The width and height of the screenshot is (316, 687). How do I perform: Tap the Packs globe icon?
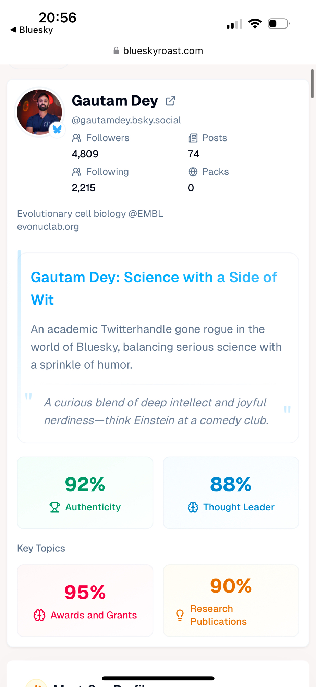point(193,172)
